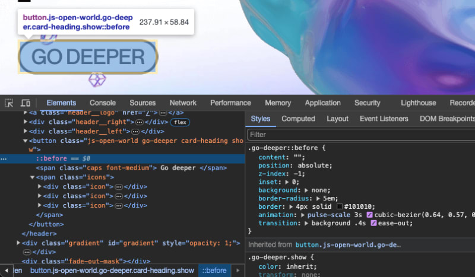475x277 pixels.
Task: Collapse the span class icons node
Action: click(x=33, y=177)
